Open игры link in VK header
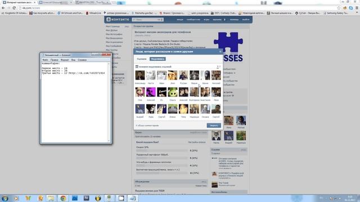Image resolution: width=360 pixels, height=202 pixels. [206, 20]
